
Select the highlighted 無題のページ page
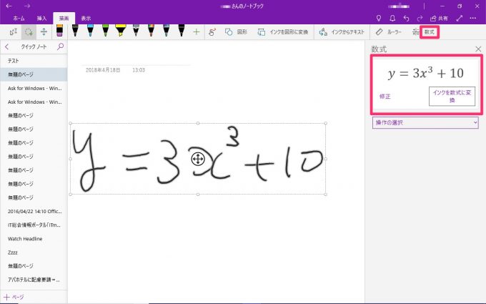coord(34,74)
